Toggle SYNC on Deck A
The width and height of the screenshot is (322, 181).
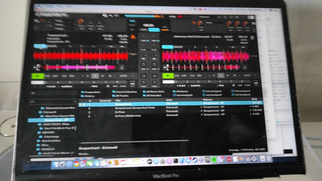(x=40, y=46)
